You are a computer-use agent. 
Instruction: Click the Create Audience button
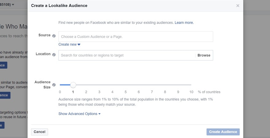pos(223,132)
